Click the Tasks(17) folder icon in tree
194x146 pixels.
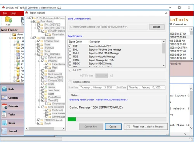click(46, 100)
